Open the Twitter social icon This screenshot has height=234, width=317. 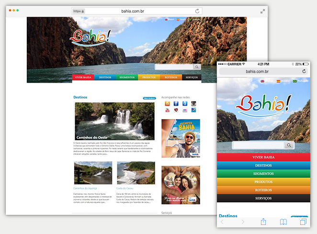click(185, 104)
